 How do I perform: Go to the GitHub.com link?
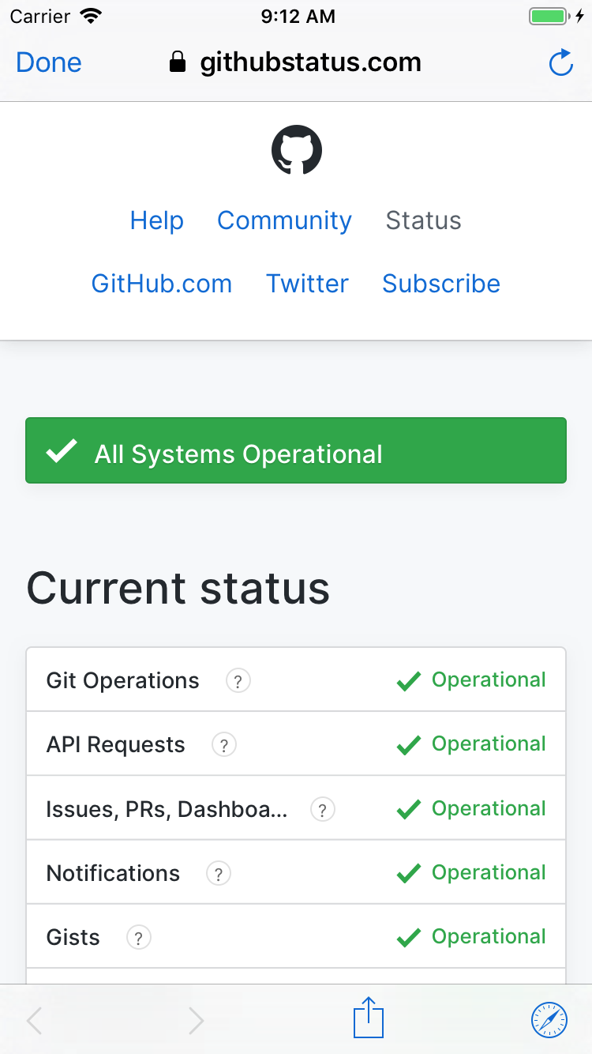(x=162, y=284)
